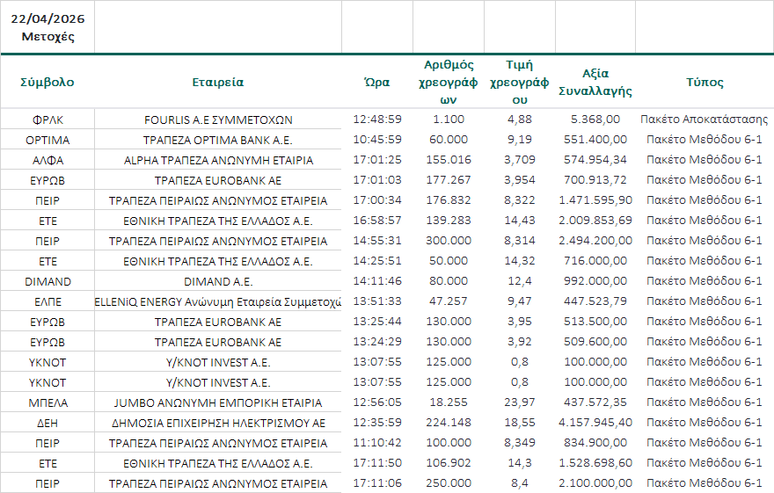
Task: Select the quantity cell 47.257
Action: point(449,301)
